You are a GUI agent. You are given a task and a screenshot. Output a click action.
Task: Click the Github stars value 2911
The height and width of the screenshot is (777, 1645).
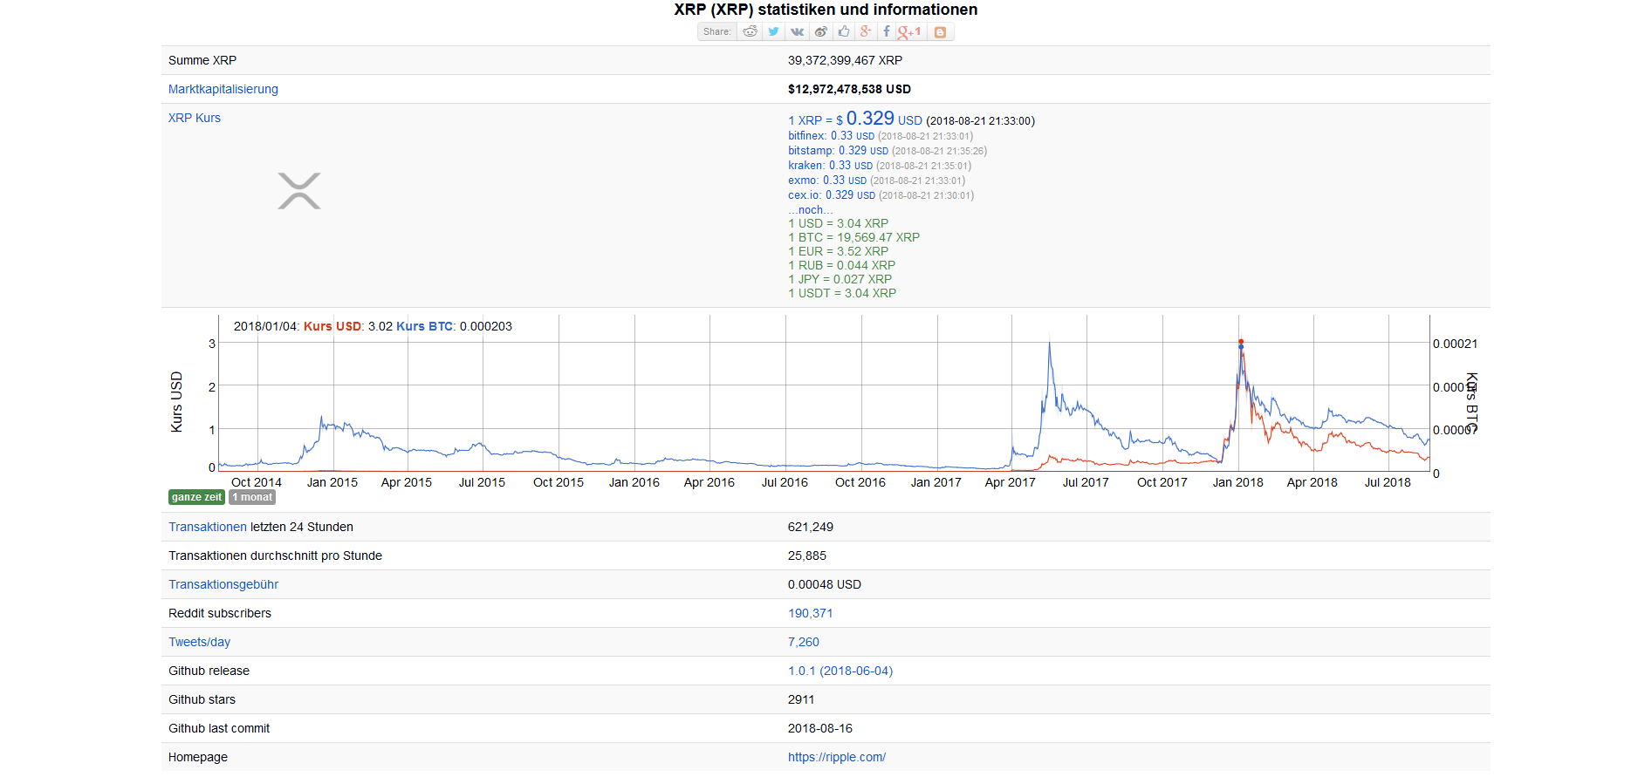pos(801,699)
